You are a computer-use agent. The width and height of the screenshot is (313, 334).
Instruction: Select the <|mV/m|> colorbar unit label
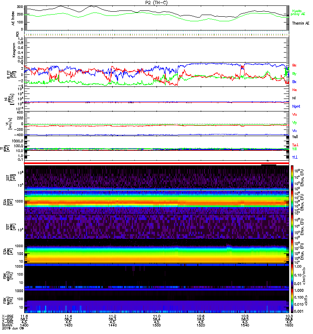pyautogui.click(x=305, y=276)
